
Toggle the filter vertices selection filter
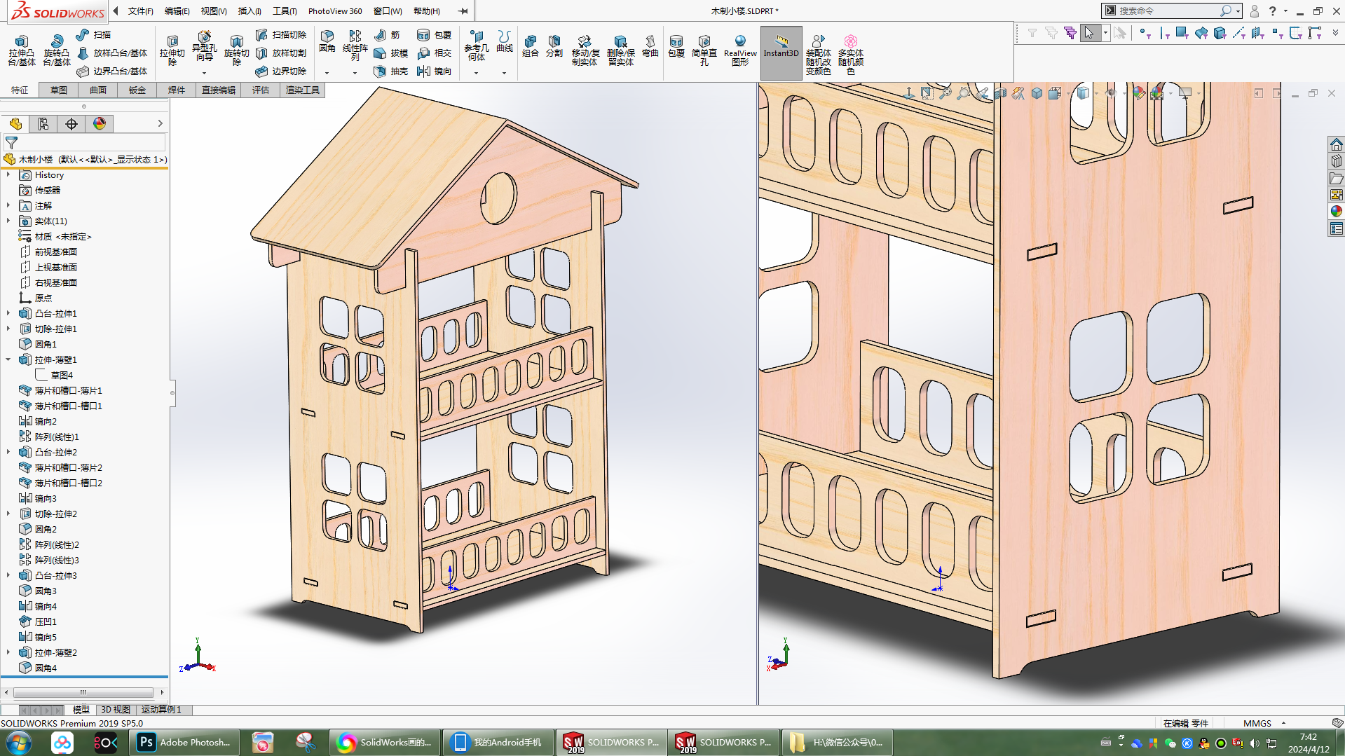point(1145,33)
